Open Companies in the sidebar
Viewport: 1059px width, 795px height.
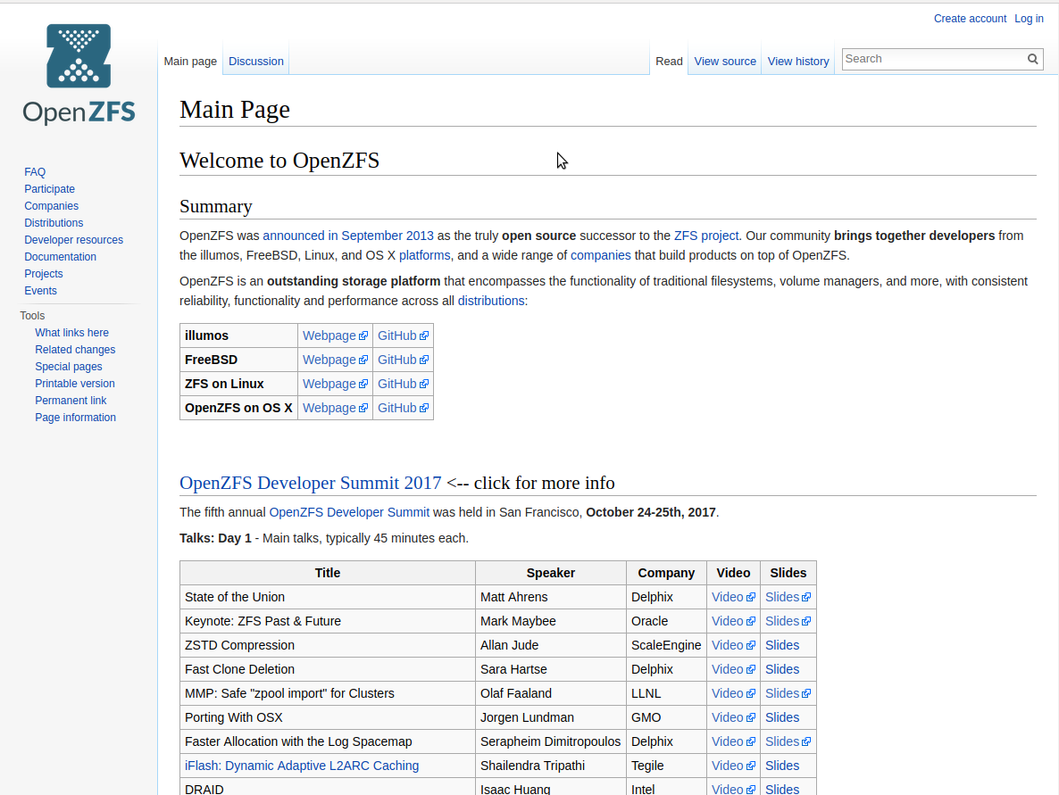[51, 206]
